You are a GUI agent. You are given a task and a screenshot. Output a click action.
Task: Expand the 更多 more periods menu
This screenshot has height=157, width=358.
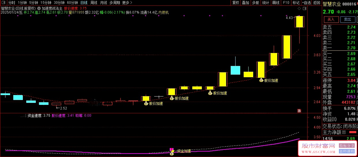[127, 3]
